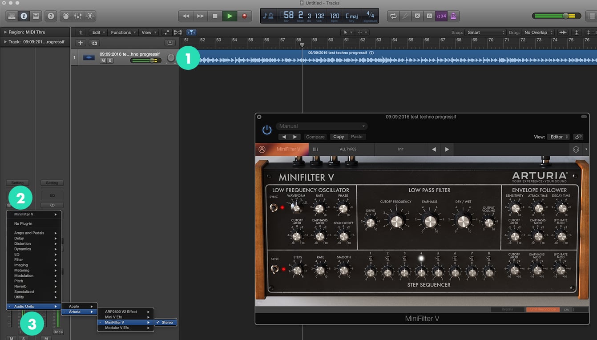Viewport: 597px width, 340px height.
Task: Click the Cutoff Frequency knob
Action: 396,221
